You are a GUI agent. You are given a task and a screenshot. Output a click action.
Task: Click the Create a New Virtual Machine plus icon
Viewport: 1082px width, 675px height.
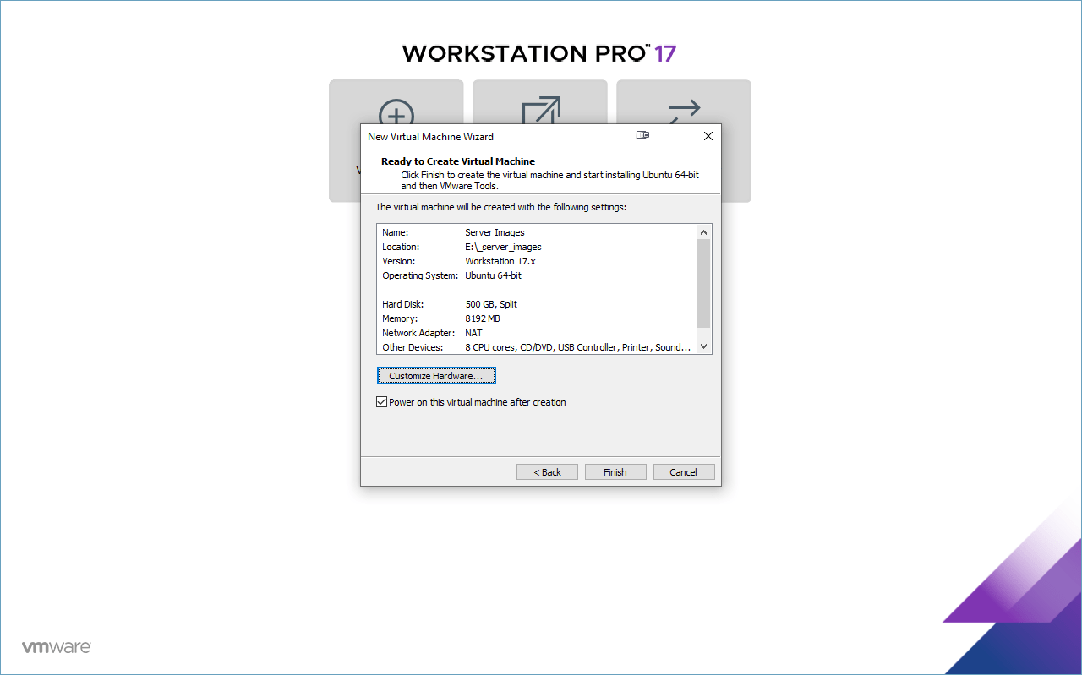click(x=396, y=113)
